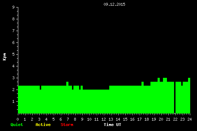Click the Kp value 3 axis label
197x131 pixels.
(x=13, y=78)
